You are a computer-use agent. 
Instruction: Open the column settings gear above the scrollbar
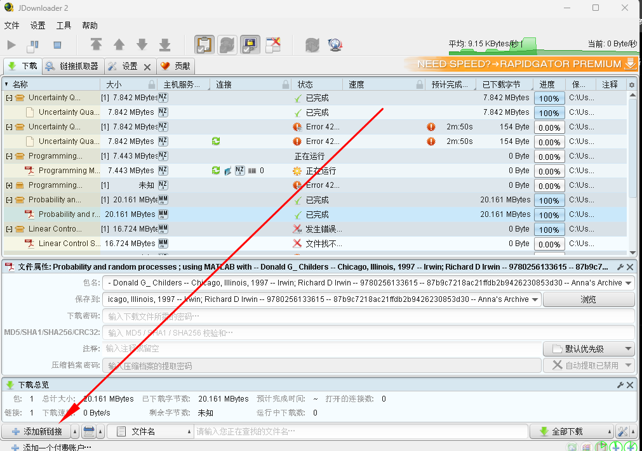point(631,84)
